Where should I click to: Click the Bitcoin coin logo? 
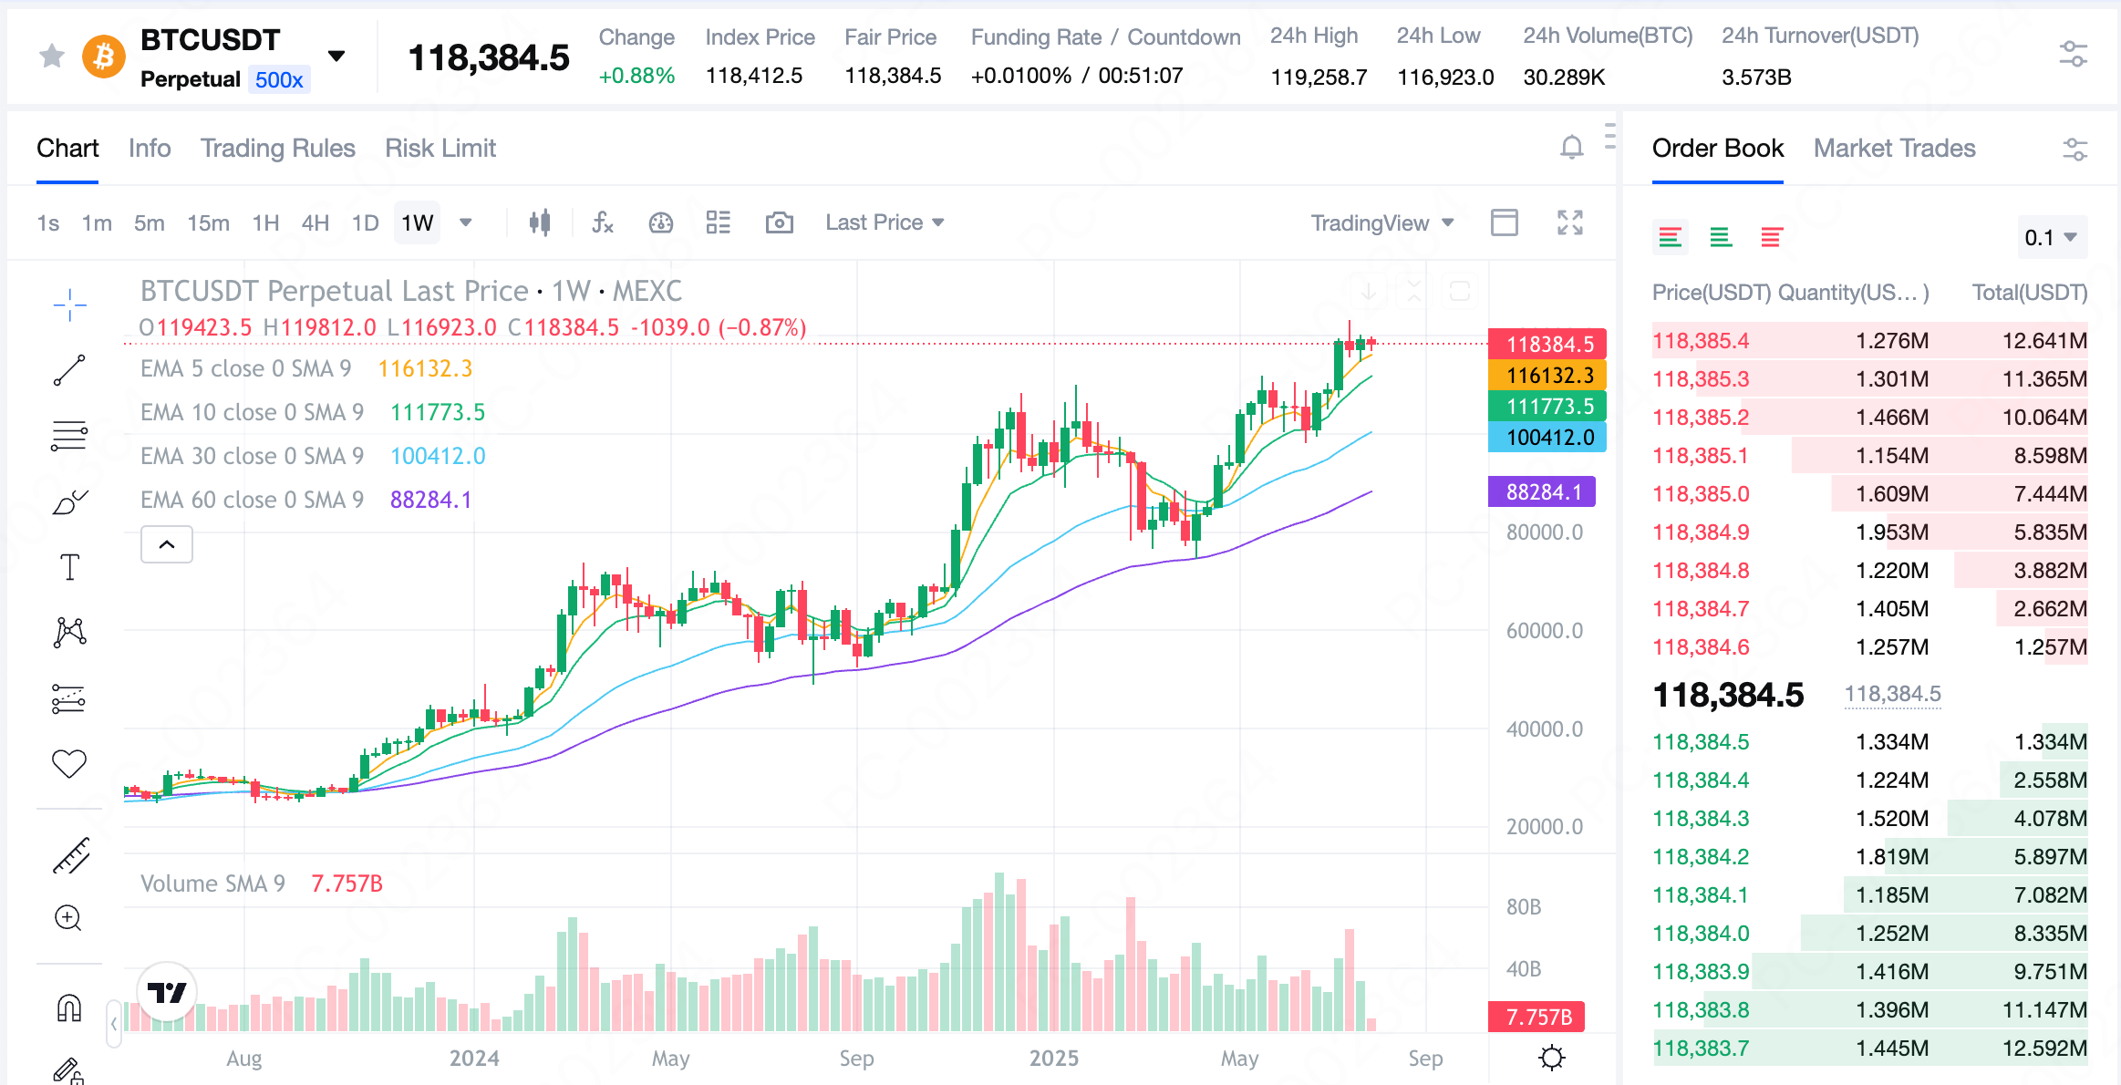pyautogui.click(x=104, y=57)
